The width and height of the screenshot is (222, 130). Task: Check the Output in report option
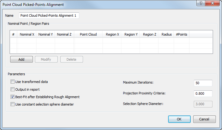(13, 89)
